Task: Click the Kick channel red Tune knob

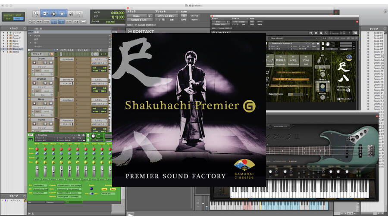Action: click(x=37, y=149)
